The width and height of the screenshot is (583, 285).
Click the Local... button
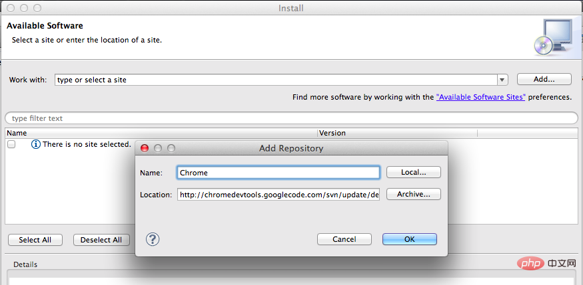click(414, 172)
